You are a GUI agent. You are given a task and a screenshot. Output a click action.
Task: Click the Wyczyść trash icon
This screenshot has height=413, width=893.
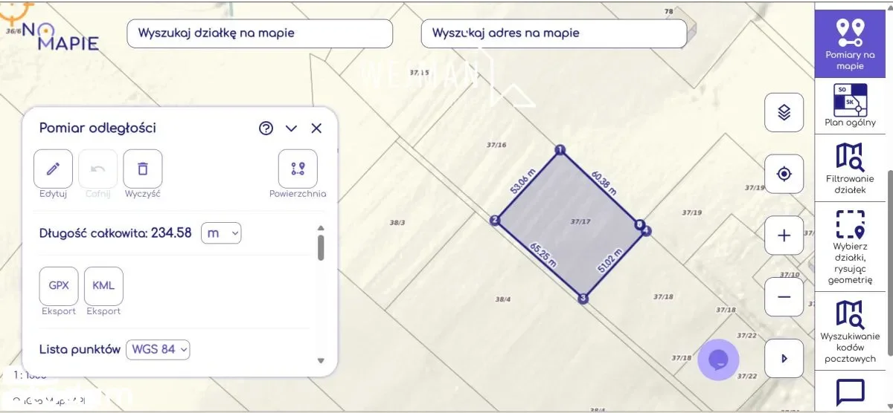pos(143,169)
